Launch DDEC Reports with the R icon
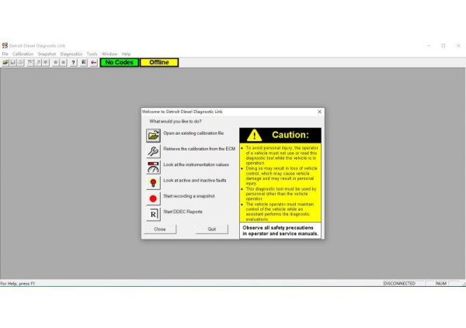The image size is (466, 328). 153,213
